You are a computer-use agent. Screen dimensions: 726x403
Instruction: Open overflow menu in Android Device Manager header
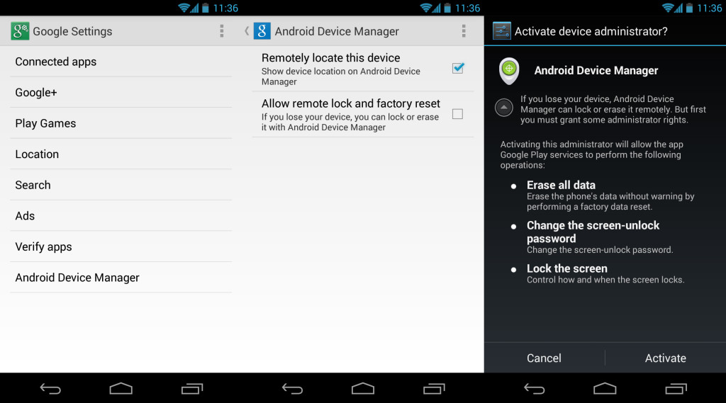(464, 31)
